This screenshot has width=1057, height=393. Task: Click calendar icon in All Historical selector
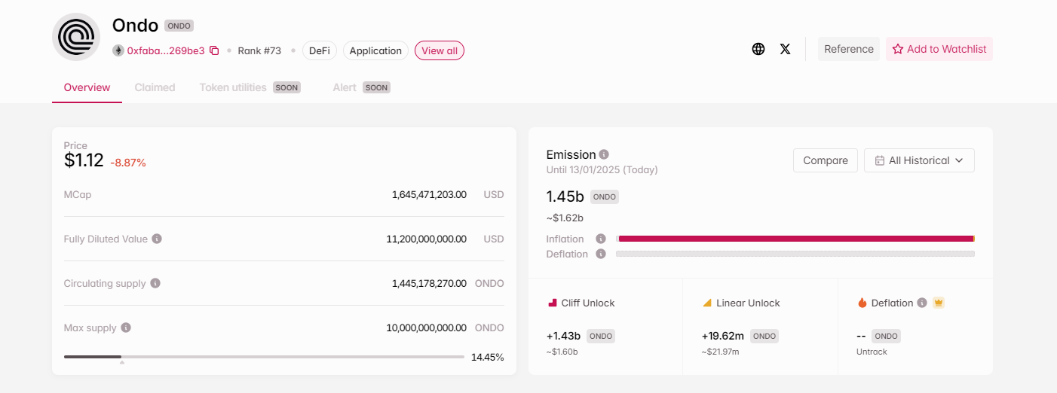pyautogui.click(x=879, y=160)
